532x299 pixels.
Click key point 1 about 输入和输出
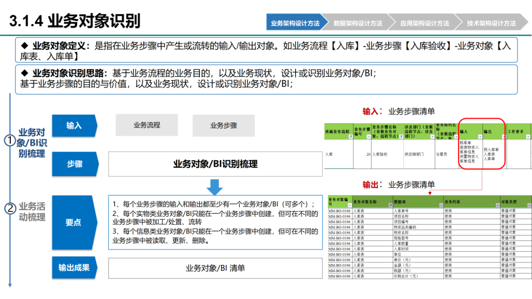click(213, 204)
